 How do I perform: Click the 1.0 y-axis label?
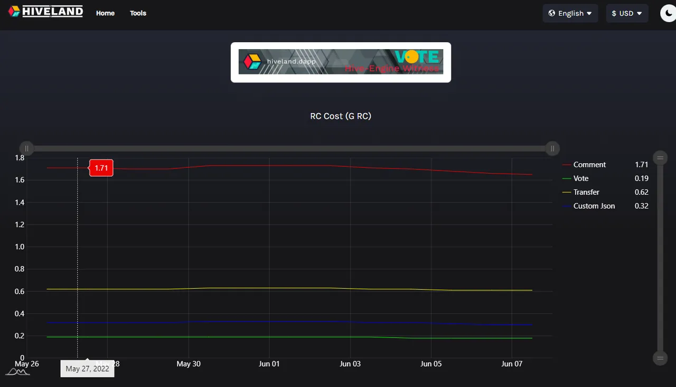(20, 247)
